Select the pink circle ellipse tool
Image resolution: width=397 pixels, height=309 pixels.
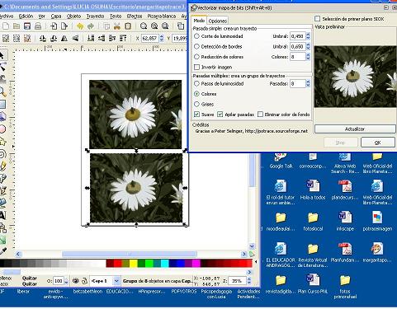click(2, 129)
